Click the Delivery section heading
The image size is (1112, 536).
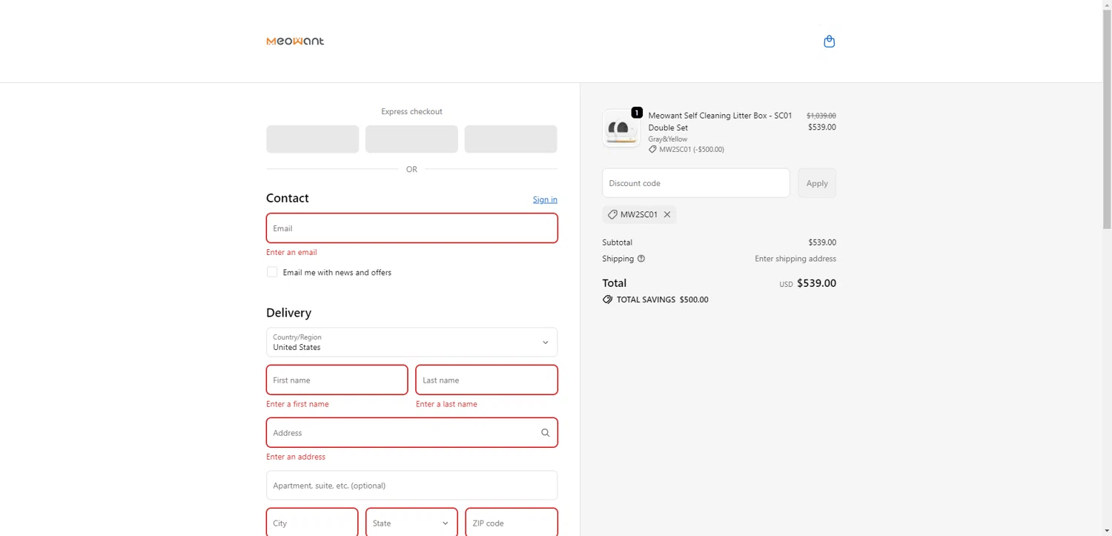click(288, 313)
